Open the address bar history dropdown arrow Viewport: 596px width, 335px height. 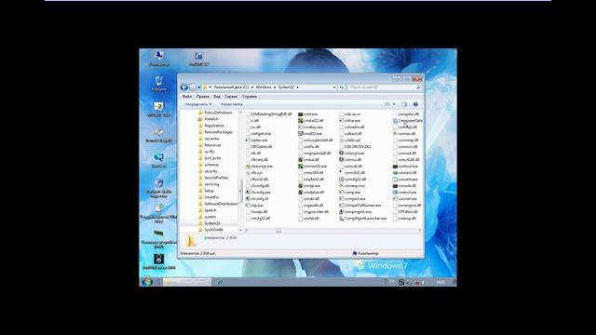tap(334, 87)
